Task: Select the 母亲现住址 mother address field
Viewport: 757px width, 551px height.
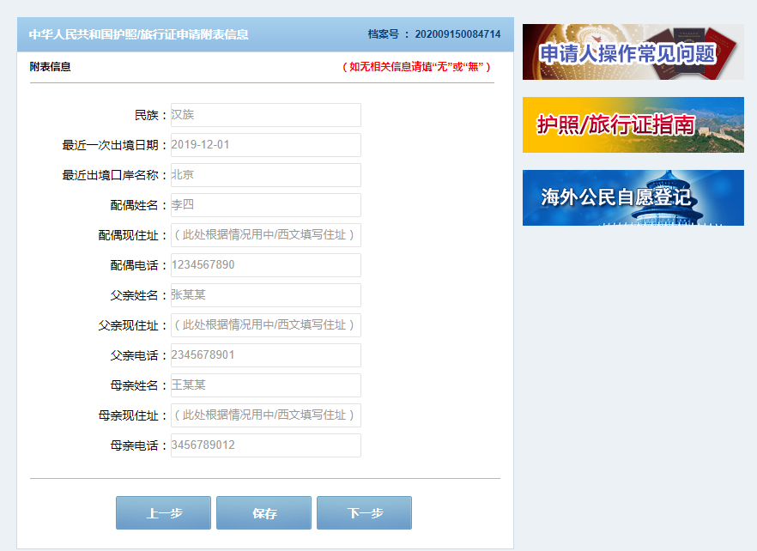Action: [x=266, y=415]
